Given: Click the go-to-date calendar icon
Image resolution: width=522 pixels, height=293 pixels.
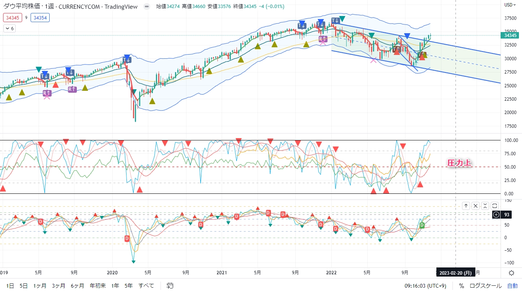Looking at the screenshot, I should [170, 286].
